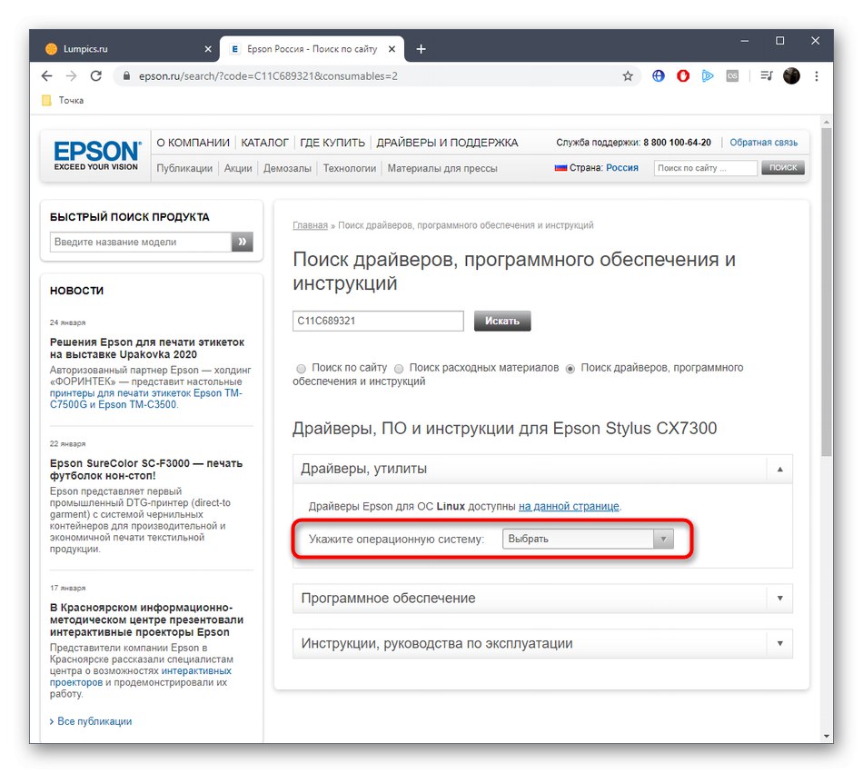Open the О КОМПАНИИ menu
863x773 pixels.
[193, 143]
